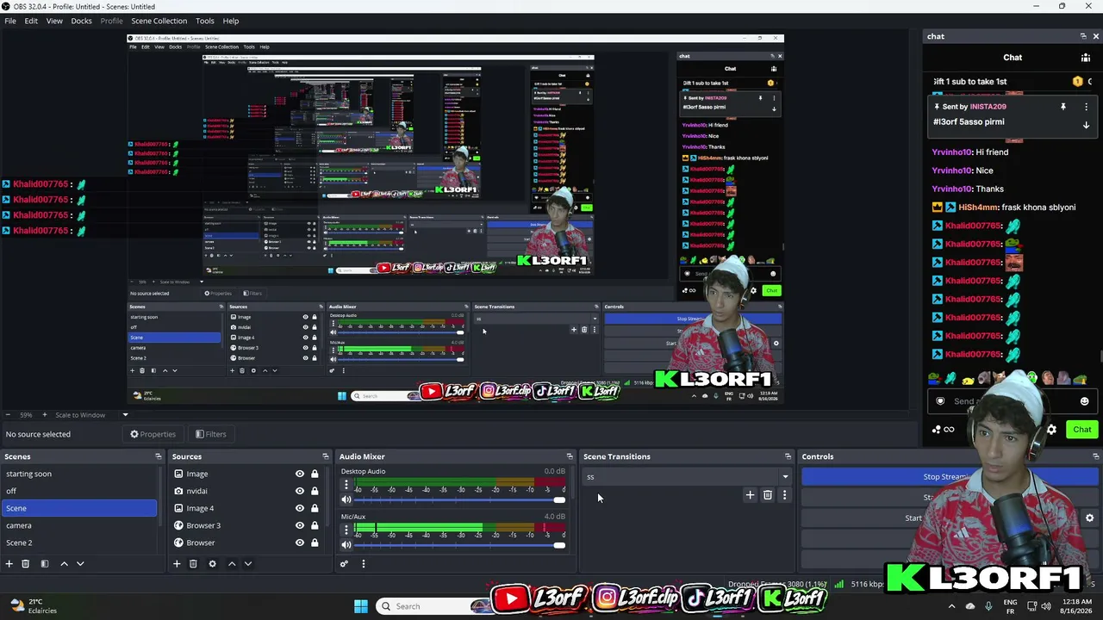Unlock the Image 4 source
The image size is (1103, 620).
click(315, 508)
